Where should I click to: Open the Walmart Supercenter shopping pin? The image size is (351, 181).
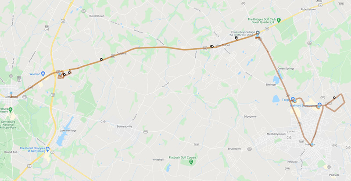point(320,105)
